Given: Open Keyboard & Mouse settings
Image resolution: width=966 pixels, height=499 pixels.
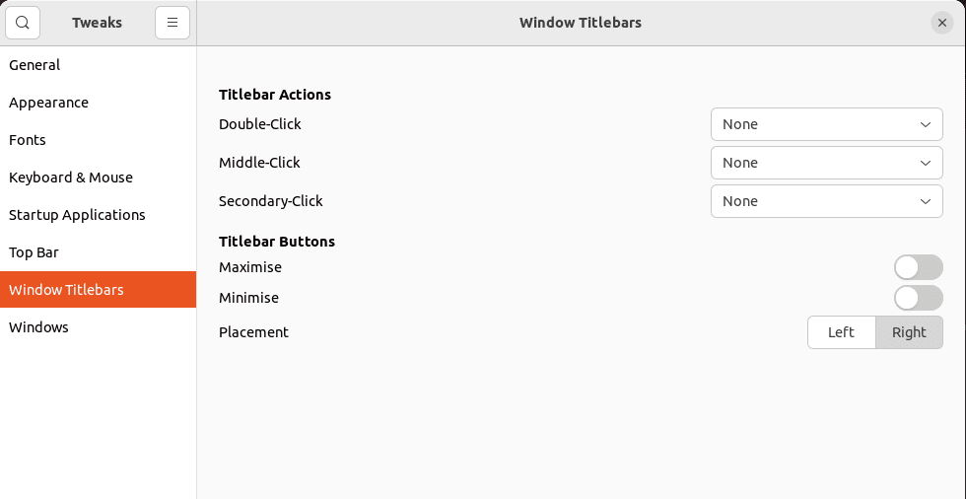Looking at the screenshot, I should tap(71, 178).
